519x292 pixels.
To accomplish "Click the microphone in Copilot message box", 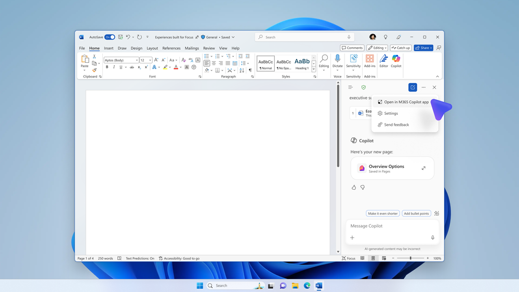I will (x=432, y=237).
